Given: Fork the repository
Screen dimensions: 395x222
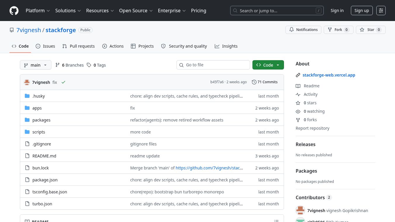Looking at the screenshot, I should click(x=338, y=30).
